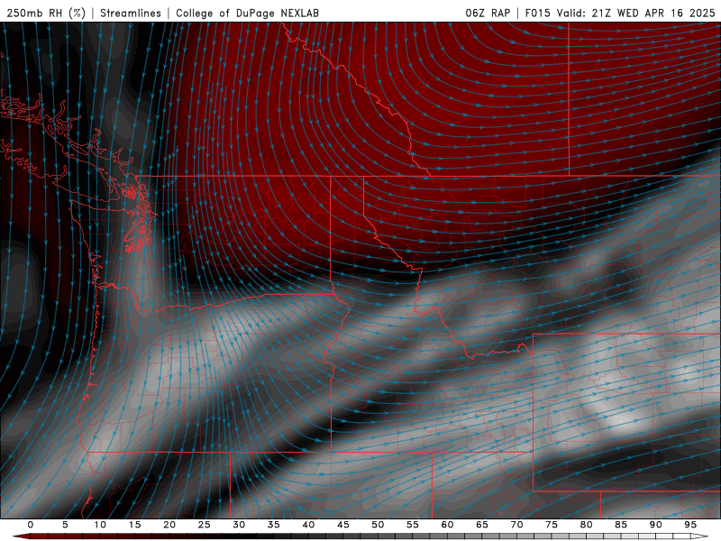Click the colorbar tick label "25"

point(205,525)
